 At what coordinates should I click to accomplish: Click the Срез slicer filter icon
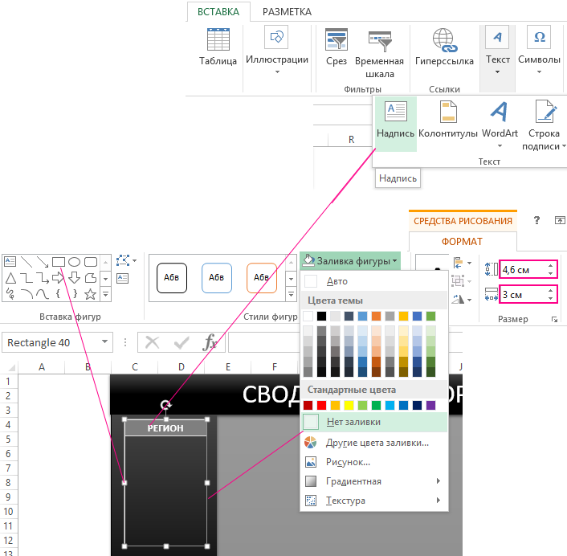click(x=337, y=47)
